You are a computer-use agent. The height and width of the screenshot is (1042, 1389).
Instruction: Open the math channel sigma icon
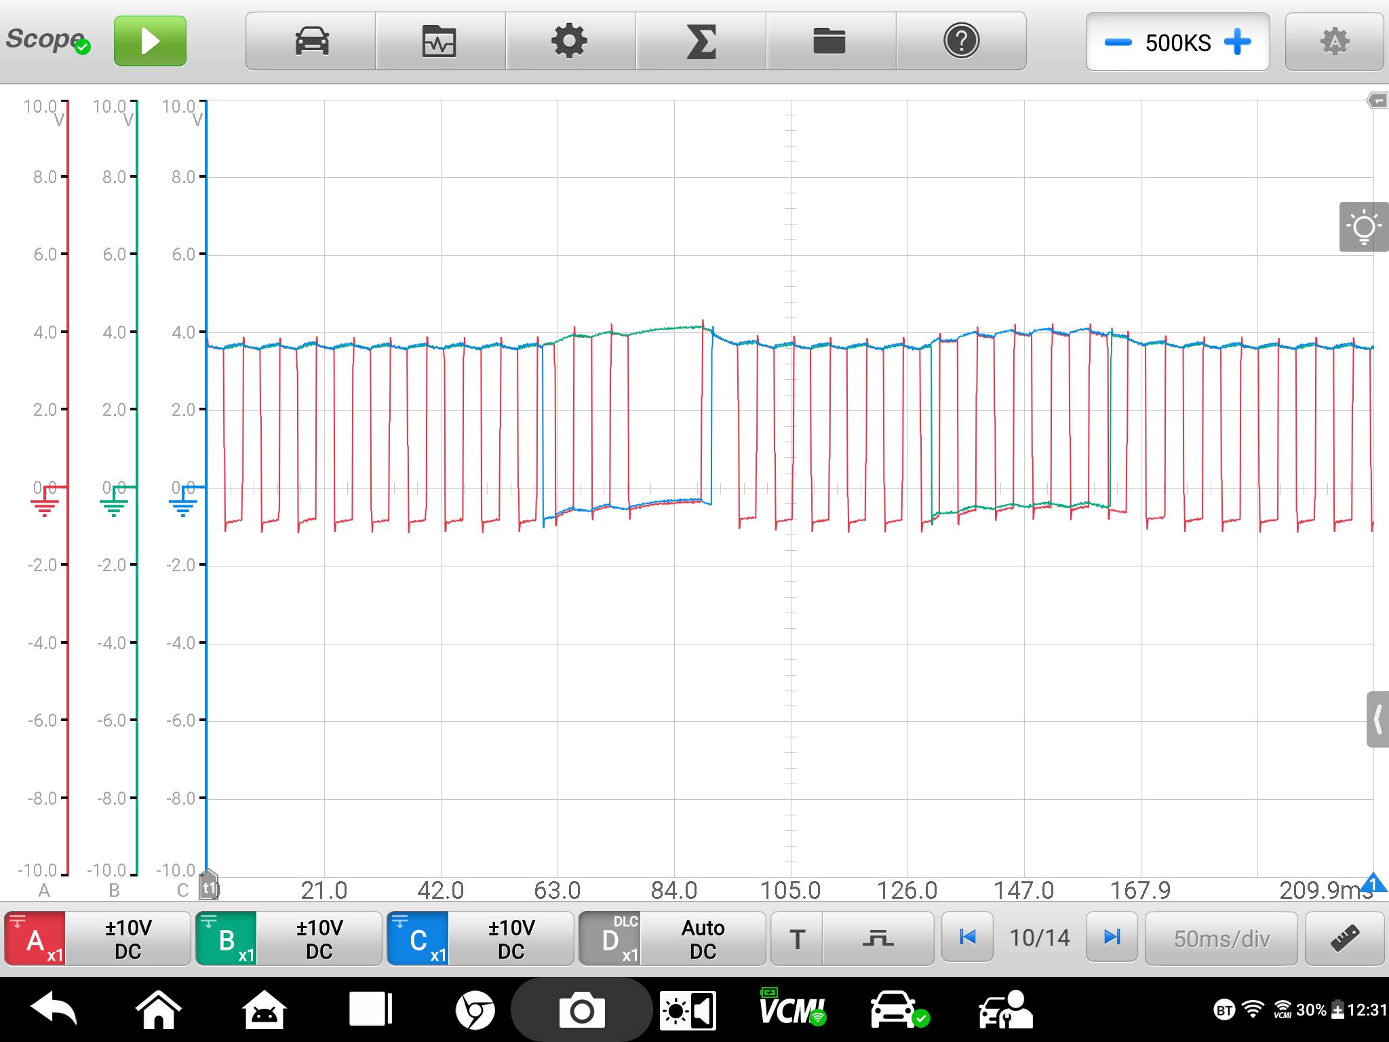pos(701,41)
